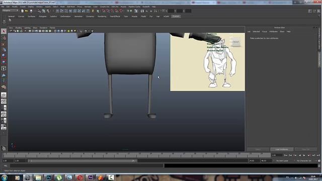
Task: Click the Save Scene icon
Action: pyautogui.click(x=31, y=11)
